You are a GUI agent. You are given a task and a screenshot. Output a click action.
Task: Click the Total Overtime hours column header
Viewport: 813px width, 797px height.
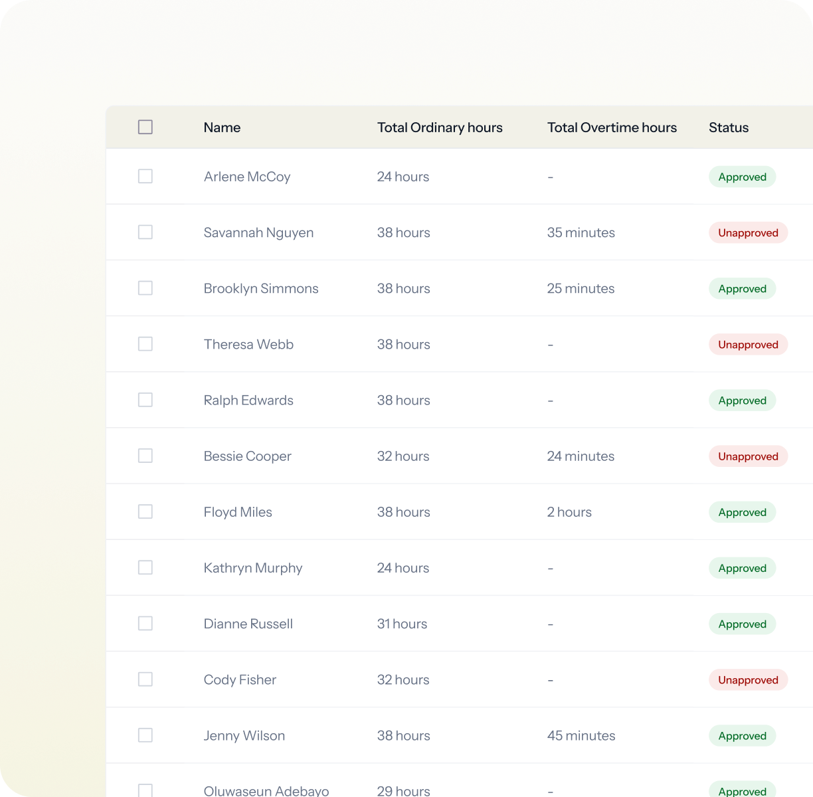(612, 128)
